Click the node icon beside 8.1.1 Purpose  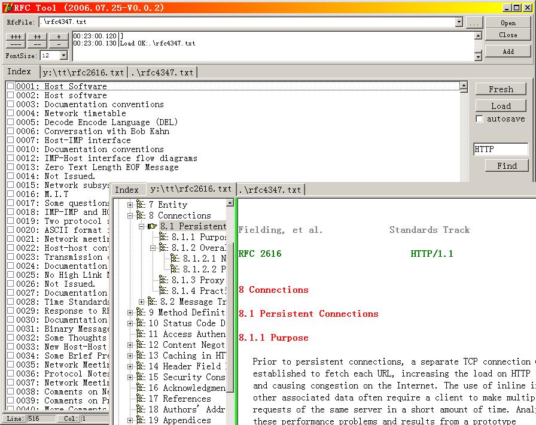point(163,237)
